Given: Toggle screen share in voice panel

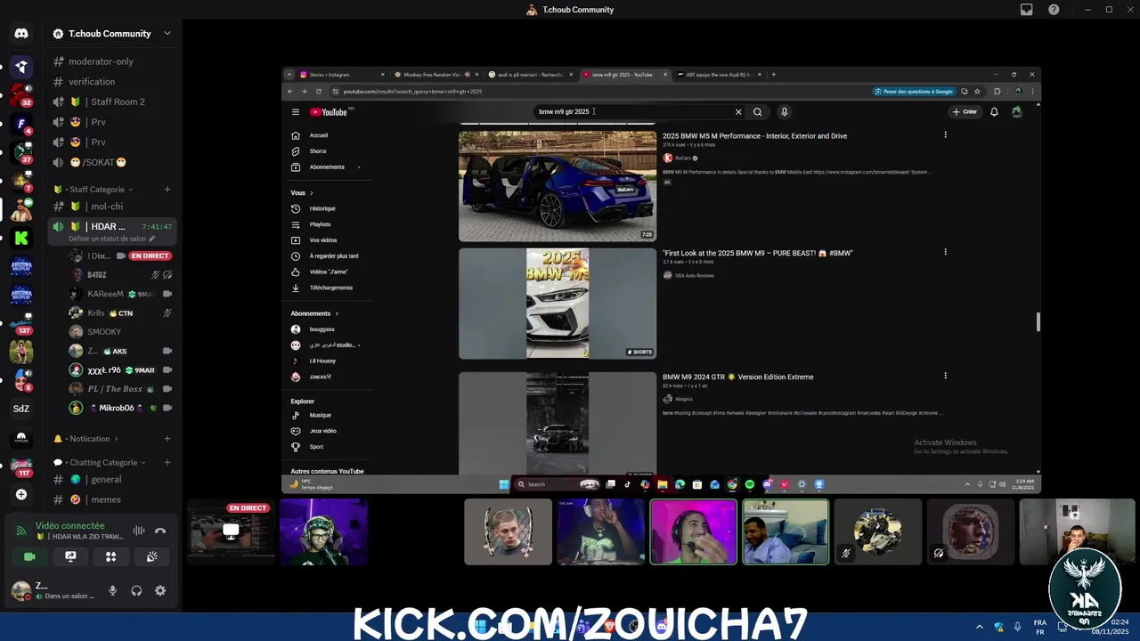Looking at the screenshot, I should [70, 556].
